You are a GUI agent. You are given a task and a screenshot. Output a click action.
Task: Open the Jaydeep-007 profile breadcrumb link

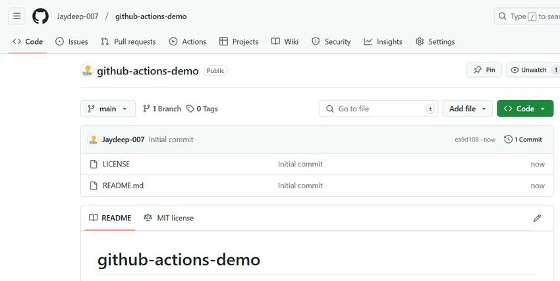coord(78,16)
